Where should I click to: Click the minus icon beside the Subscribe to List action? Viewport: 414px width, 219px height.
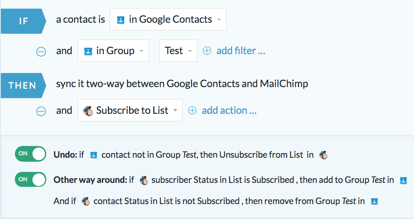[41, 111]
